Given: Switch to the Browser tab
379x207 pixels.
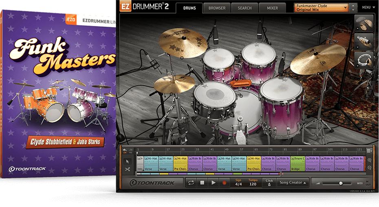Looking at the screenshot, I should pyautogui.click(x=217, y=8).
